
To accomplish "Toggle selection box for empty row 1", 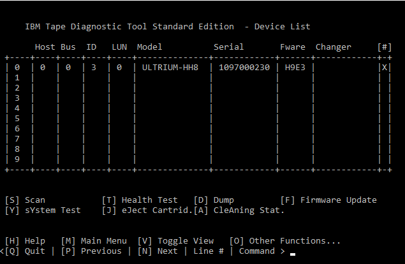I will [x=385, y=78].
